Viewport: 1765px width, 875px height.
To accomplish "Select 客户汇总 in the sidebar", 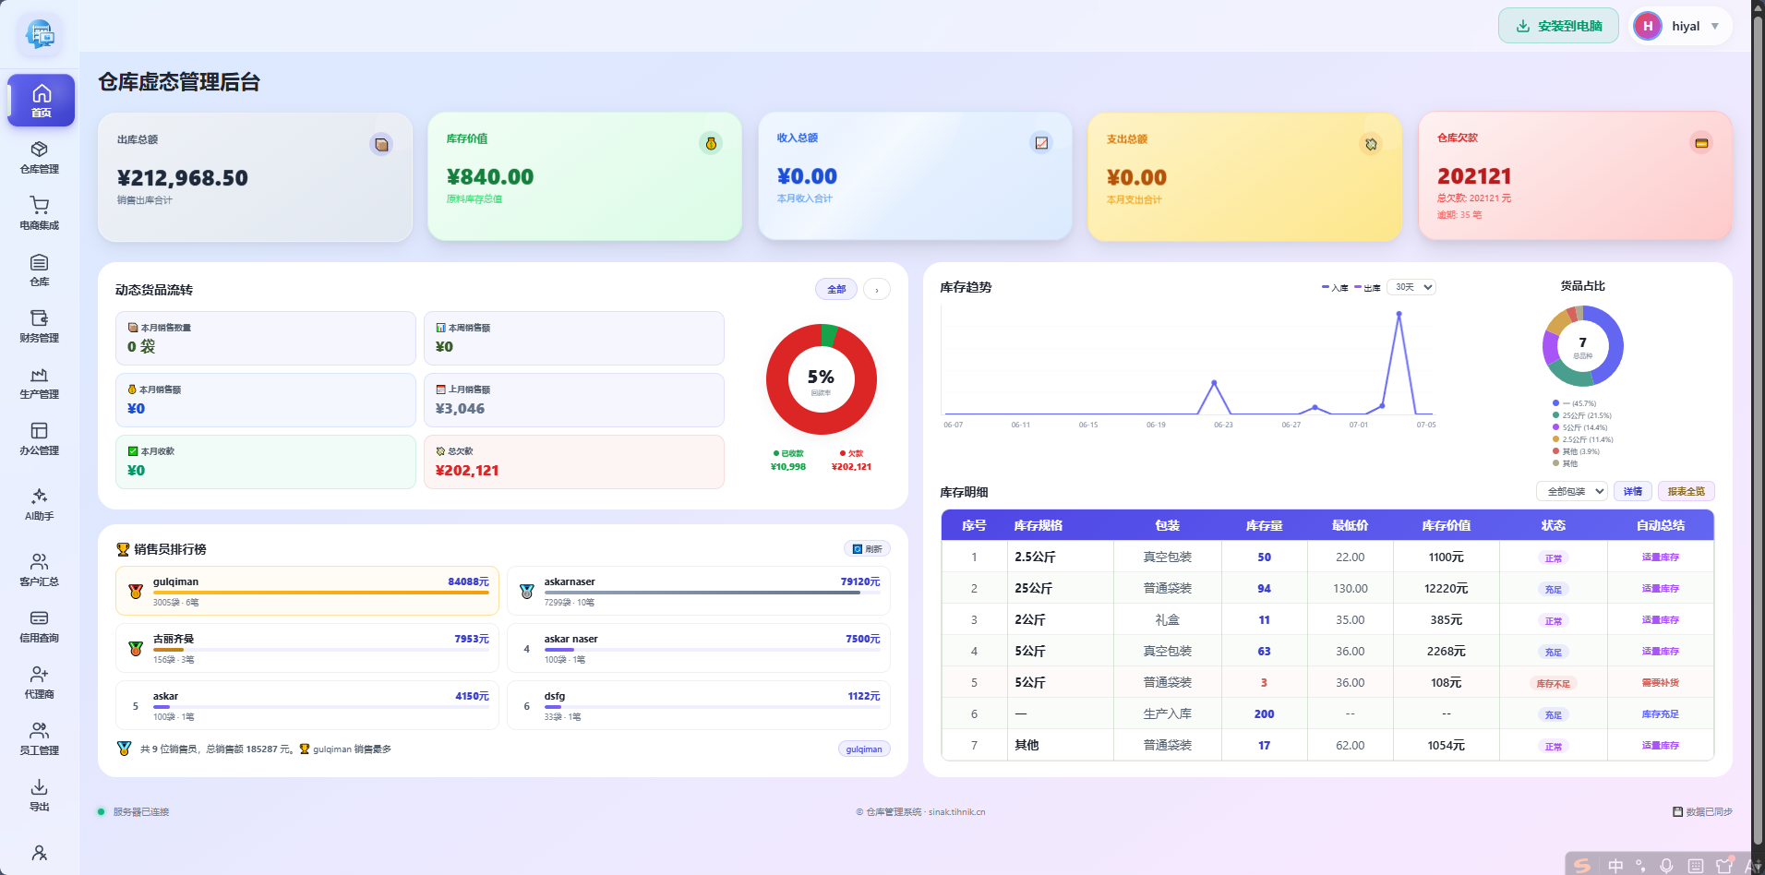I will (39, 569).
